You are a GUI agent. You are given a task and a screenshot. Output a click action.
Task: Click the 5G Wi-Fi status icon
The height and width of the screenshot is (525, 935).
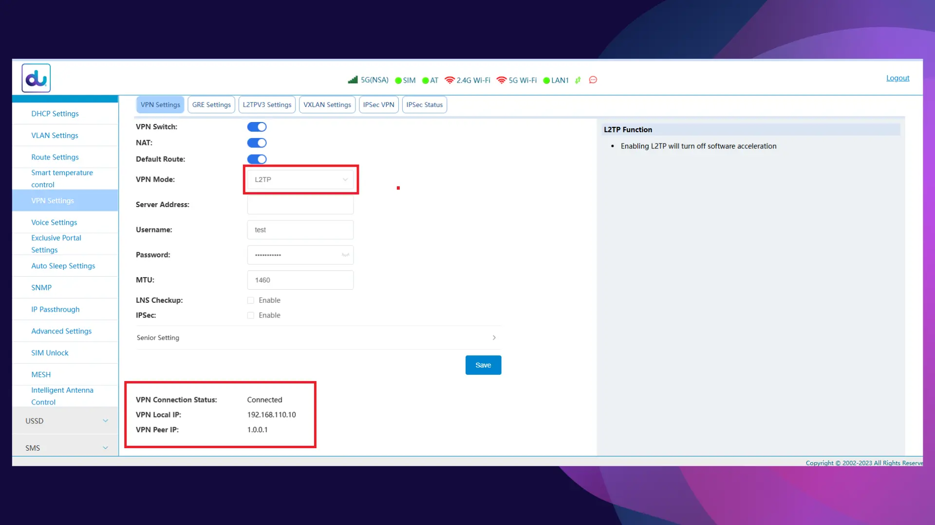[502, 80]
